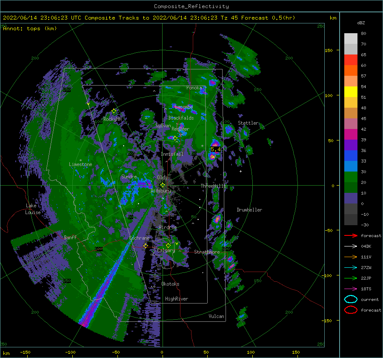Click the red forecast arrow in legend
Viewport: 383px width, 358px height.
[x=351, y=235]
